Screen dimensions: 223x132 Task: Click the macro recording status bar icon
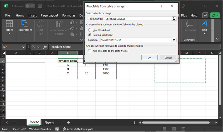tap(57, 129)
